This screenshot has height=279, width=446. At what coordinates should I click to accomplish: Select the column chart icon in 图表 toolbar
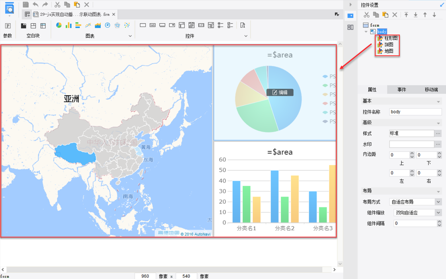coord(69,26)
